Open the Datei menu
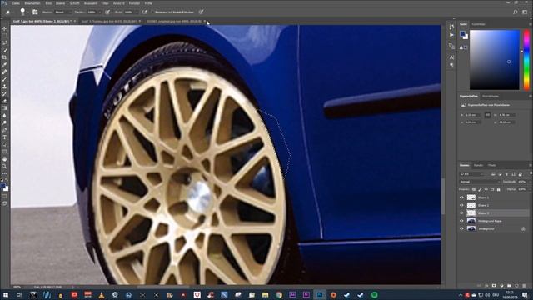The image size is (533, 300). point(16,3)
